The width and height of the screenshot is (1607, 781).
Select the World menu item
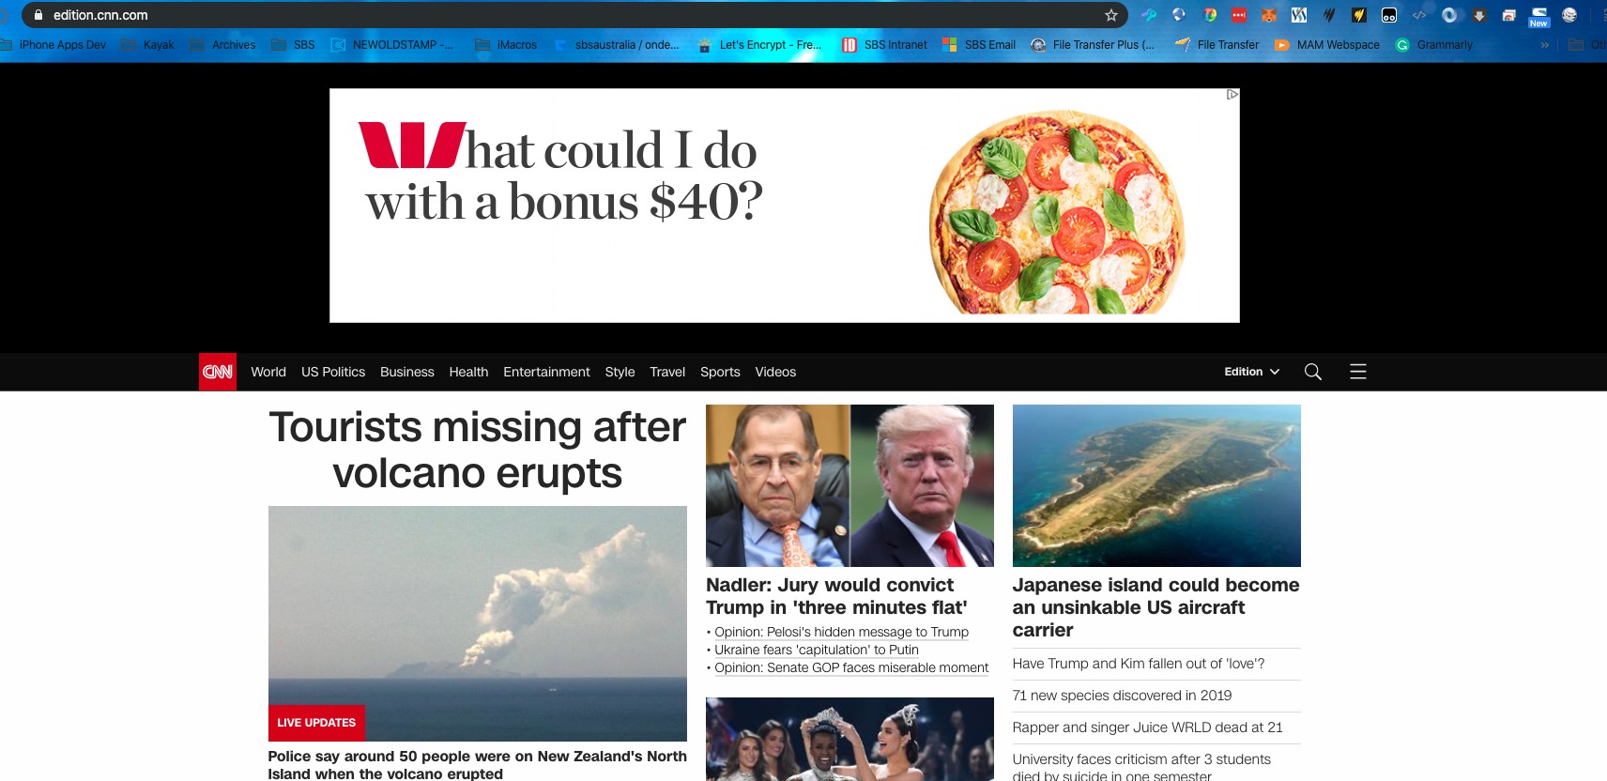[268, 372]
